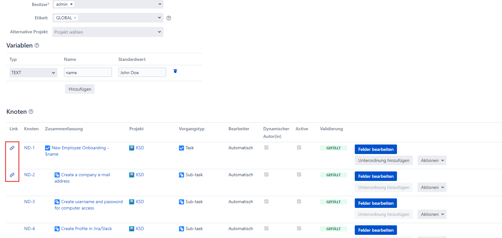Click Felder bearbeiten for ND-2
This screenshot has width=502, height=238.
[376, 176]
